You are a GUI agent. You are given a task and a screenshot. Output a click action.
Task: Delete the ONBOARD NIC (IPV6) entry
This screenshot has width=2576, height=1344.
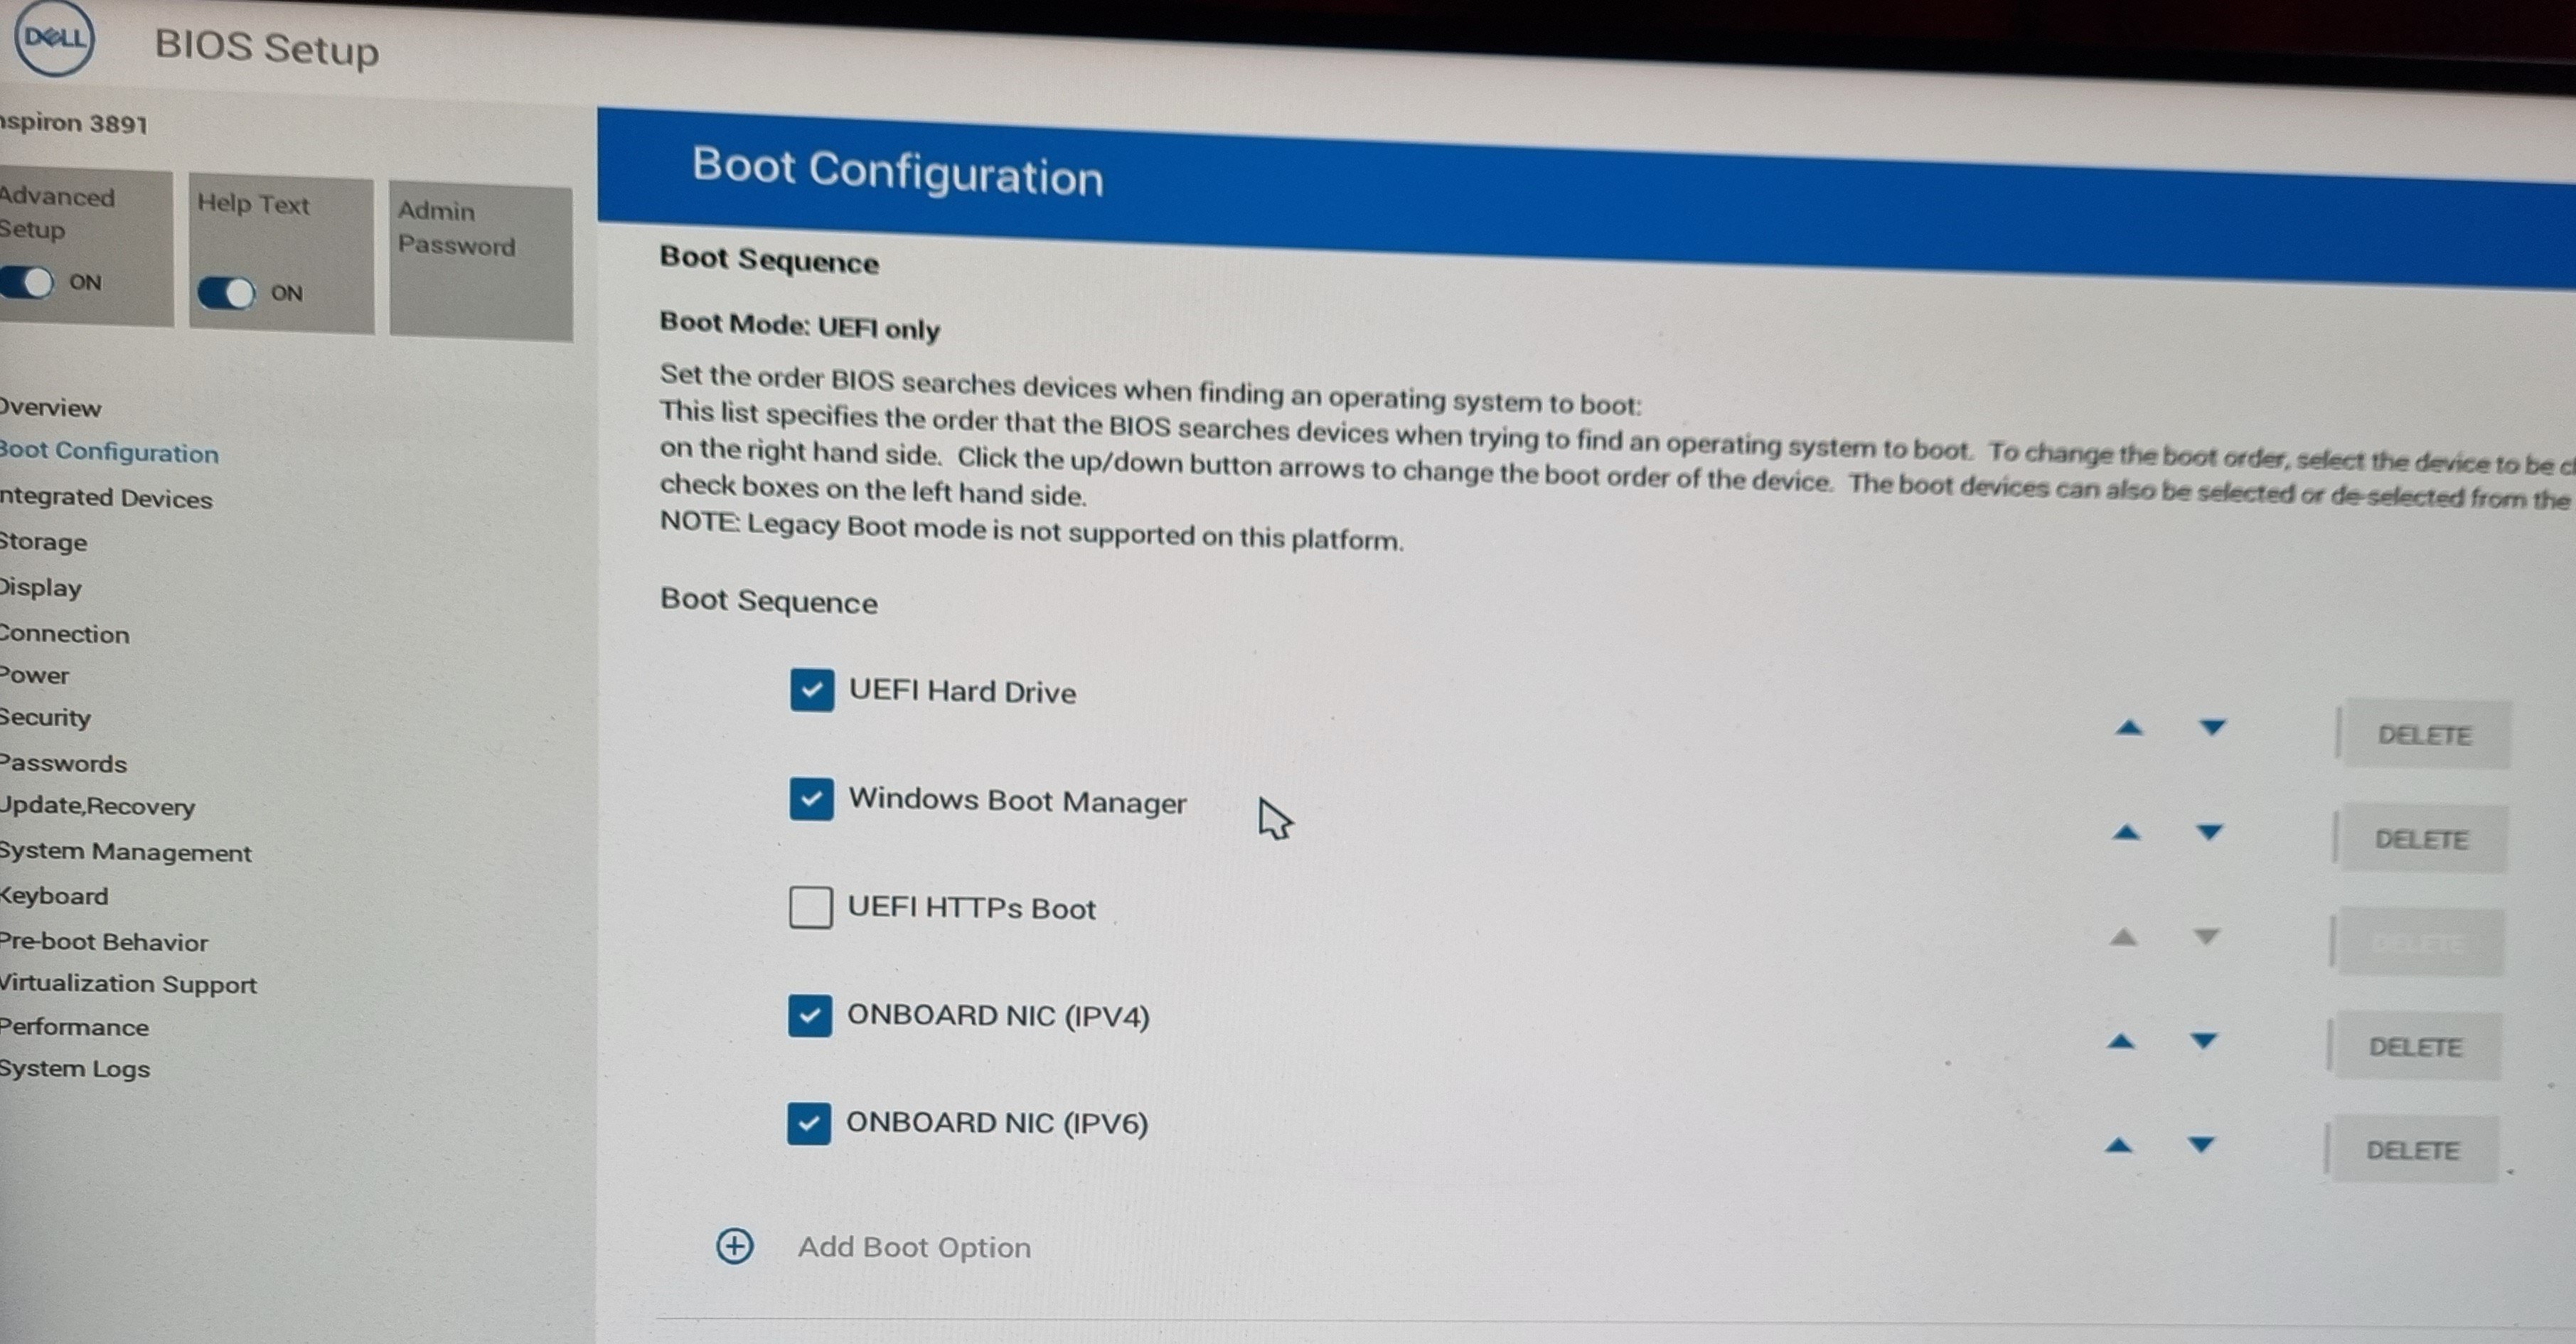point(2412,1150)
